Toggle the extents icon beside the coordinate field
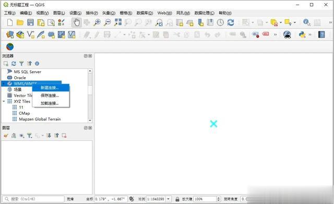 pos(132,199)
